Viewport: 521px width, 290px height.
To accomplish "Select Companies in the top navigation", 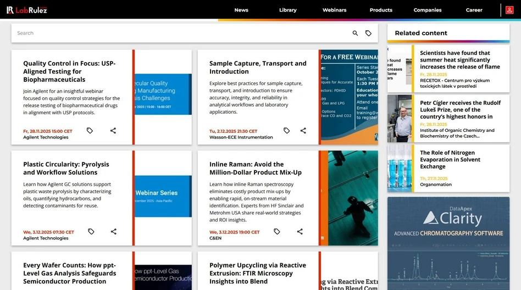I will (x=427, y=10).
